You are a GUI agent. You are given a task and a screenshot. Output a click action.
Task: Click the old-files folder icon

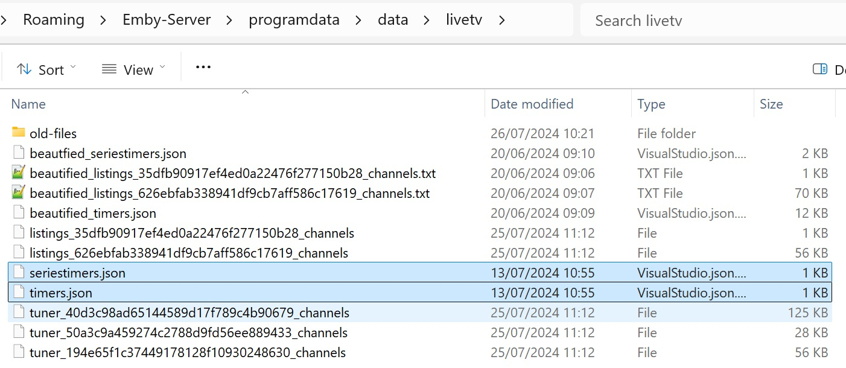click(19, 133)
